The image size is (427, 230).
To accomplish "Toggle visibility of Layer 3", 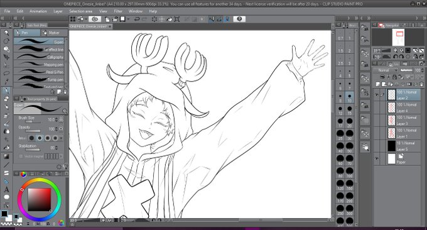I will [377, 121].
